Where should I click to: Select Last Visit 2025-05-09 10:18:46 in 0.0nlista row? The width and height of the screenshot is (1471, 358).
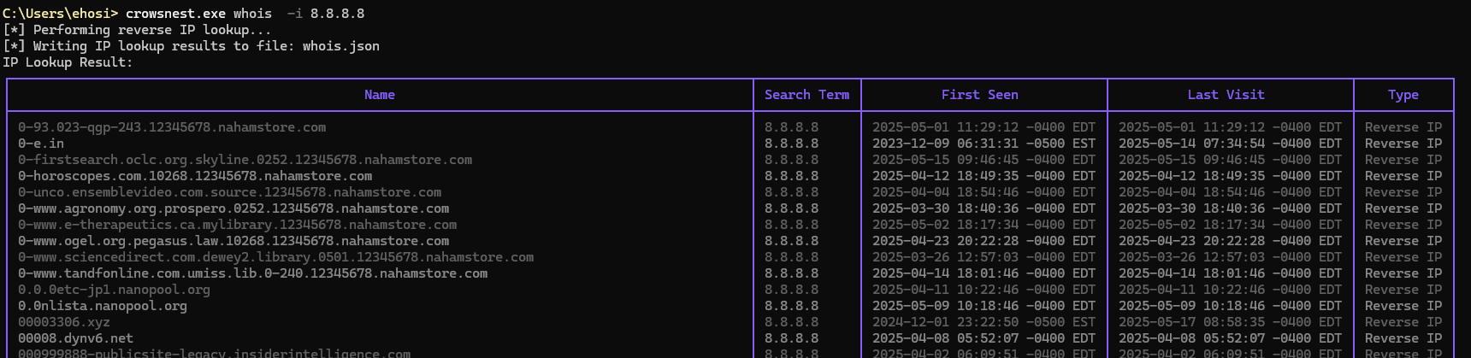[x=1230, y=306]
